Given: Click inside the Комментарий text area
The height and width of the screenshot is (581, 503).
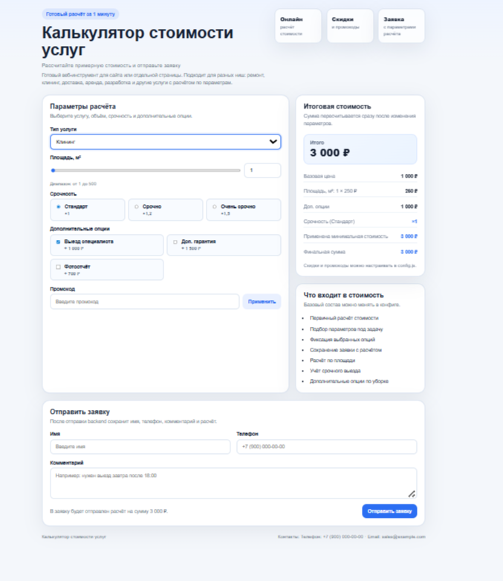Looking at the screenshot, I should 233,482.
